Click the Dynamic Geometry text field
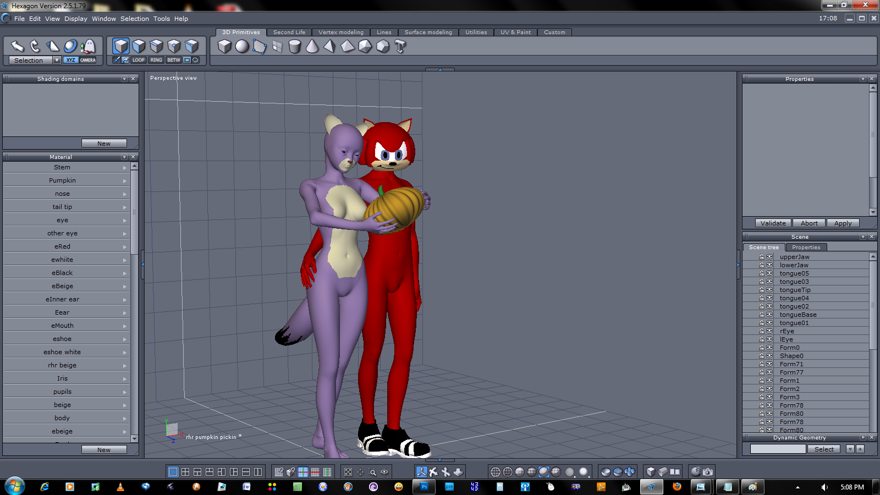 pyautogui.click(x=778, y=449)
